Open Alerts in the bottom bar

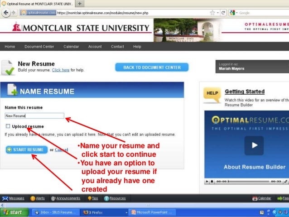tap(40, 198)
